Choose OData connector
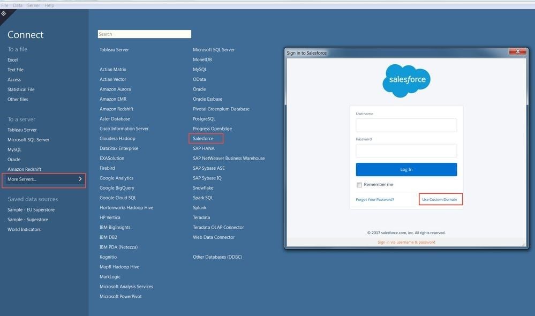The height and width of the screenshot is (316, 535). [x=199, y=79]
